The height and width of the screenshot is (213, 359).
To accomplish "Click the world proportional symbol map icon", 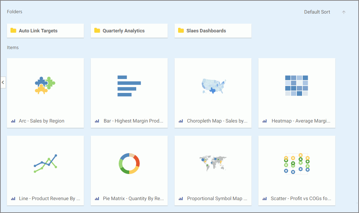I will (213, 163).
